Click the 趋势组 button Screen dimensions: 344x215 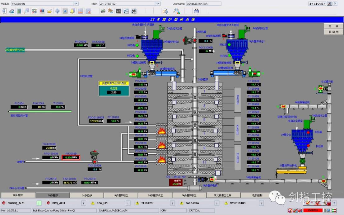[x=333, y=32]
